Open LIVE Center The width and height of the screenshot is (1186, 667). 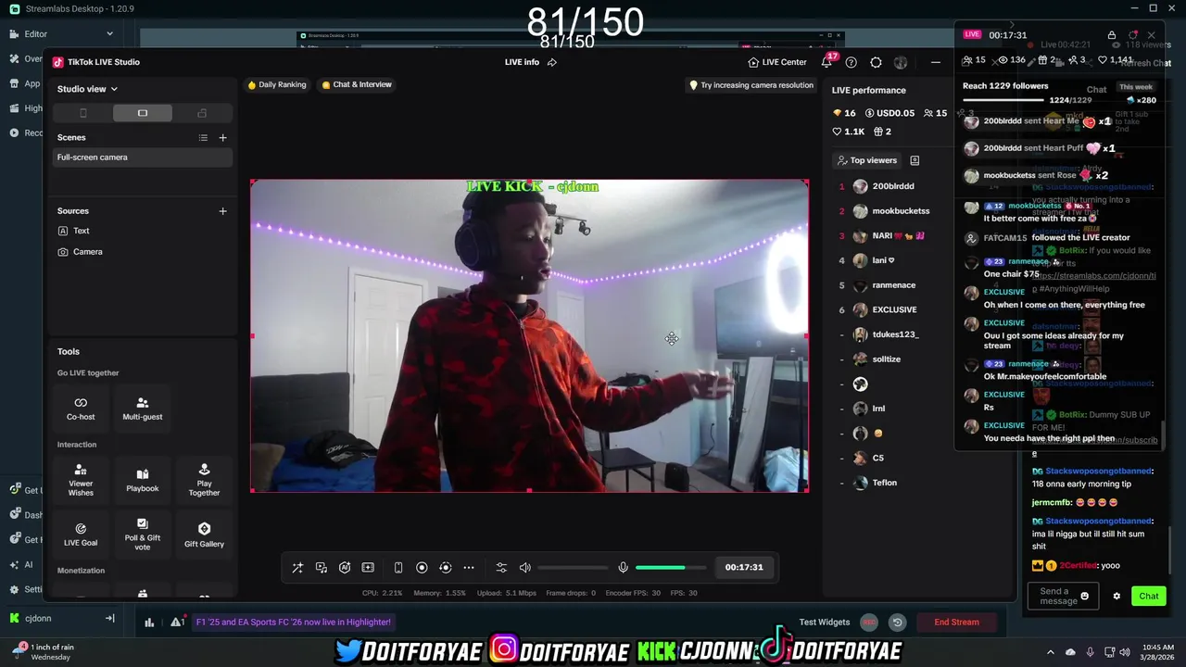777,62
